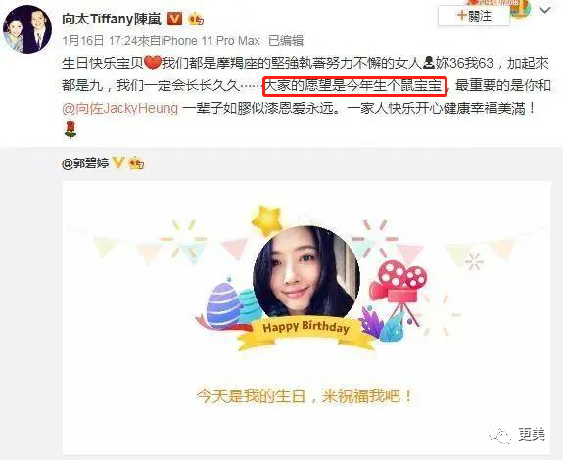Click the rose emoji ending the post

point(70,129)
